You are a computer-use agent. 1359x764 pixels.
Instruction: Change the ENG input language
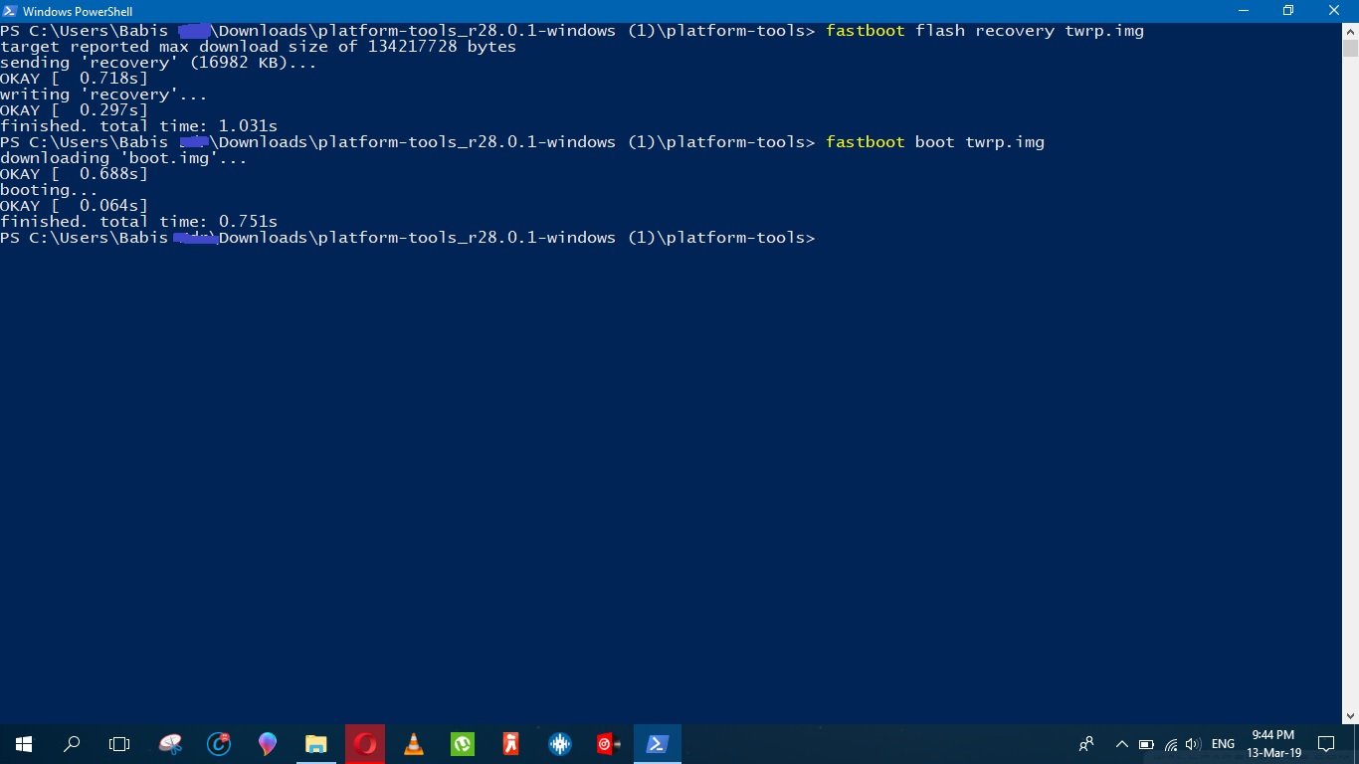[1224, 744]
